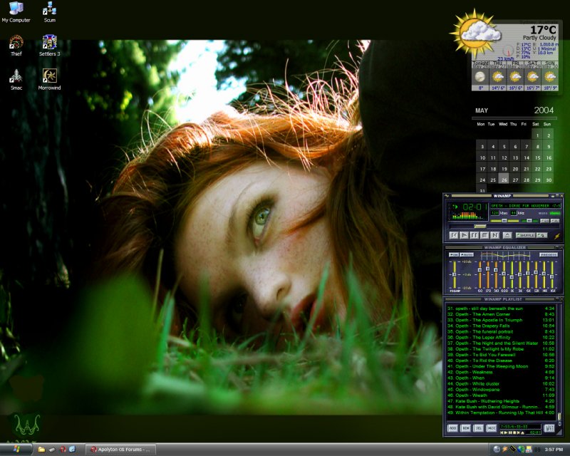The height and width of the screenshot is (456, 570).
Task: Open the Morrowind desktop shortcut
Action: (x=50, y=76)
